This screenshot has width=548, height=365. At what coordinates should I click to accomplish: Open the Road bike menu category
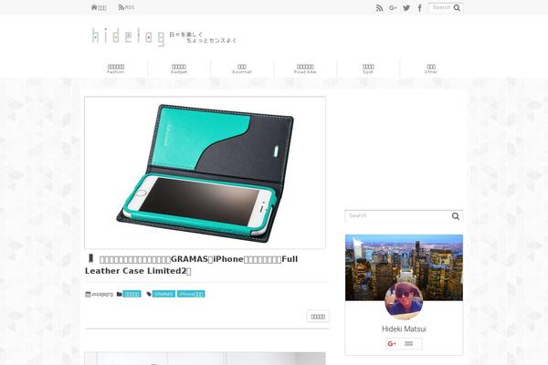pyautogui.click(x=305, y=68)
